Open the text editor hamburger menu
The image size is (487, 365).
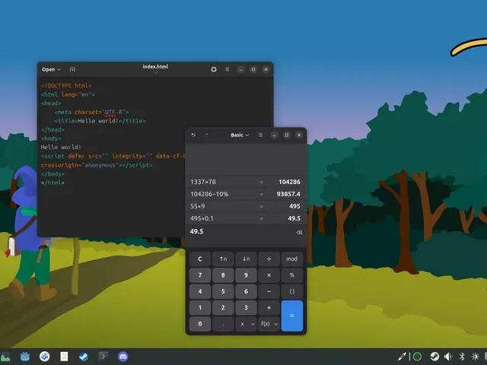(228, 69)
